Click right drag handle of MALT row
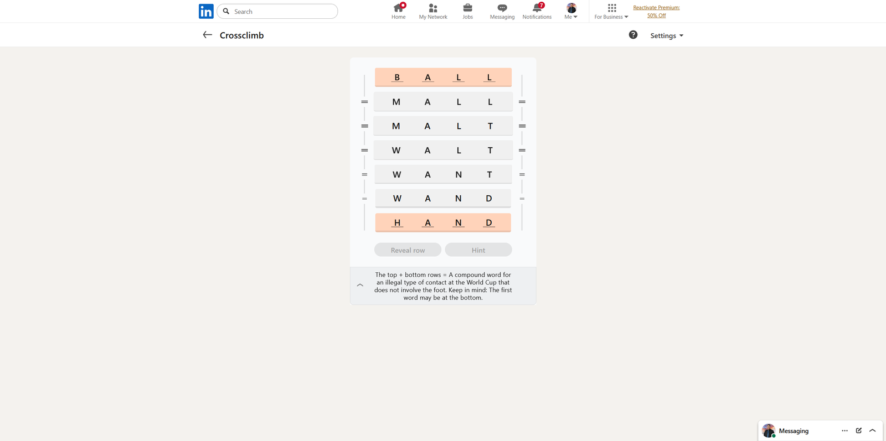This screenshot has width=886, height=441. 522,126
